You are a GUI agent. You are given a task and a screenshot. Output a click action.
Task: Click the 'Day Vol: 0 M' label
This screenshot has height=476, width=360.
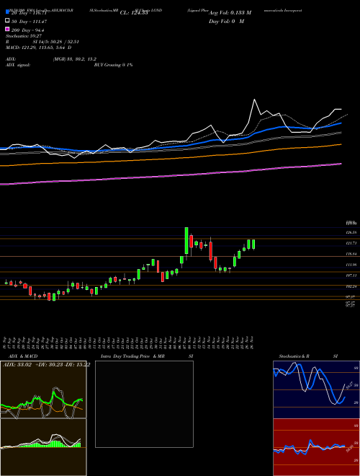pyautogui.click(x=226, y=22)
